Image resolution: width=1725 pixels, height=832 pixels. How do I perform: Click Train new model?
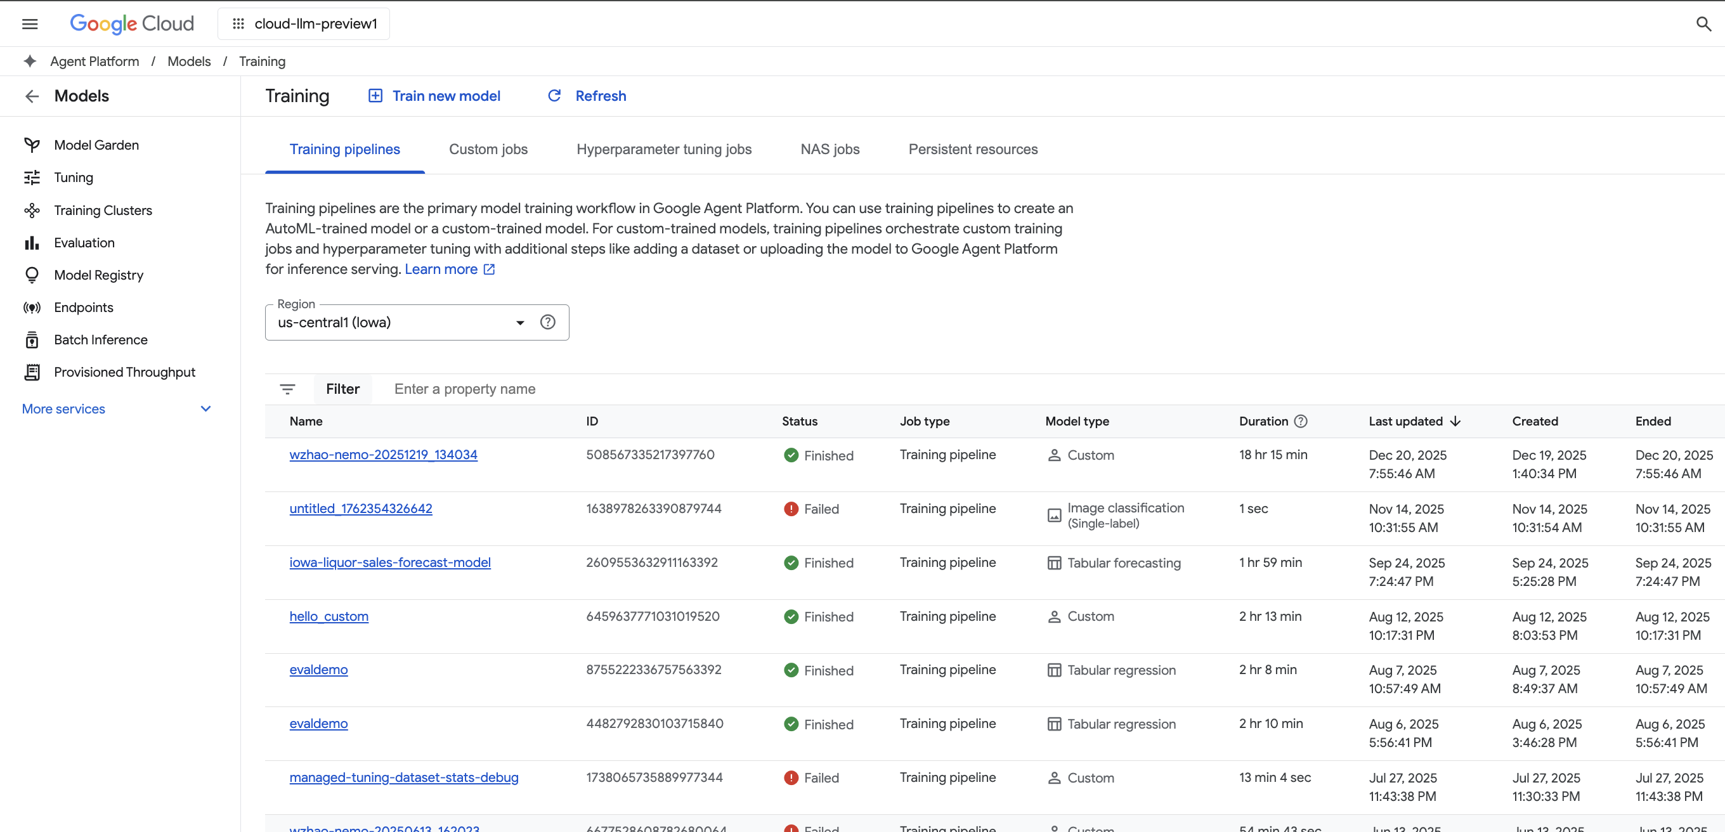434,96
